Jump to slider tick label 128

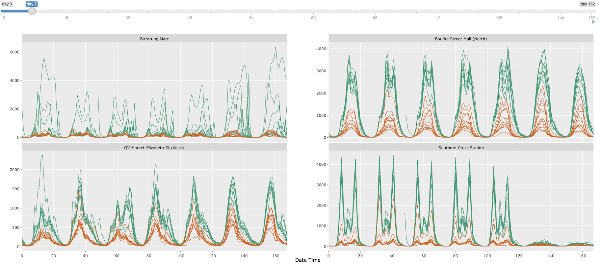click(499, 18)
